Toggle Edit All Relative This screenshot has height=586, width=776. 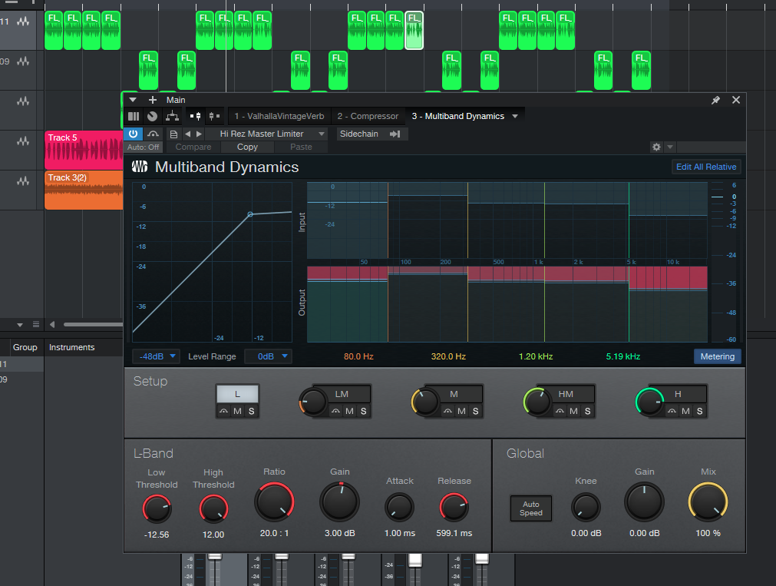click(706, 167)
